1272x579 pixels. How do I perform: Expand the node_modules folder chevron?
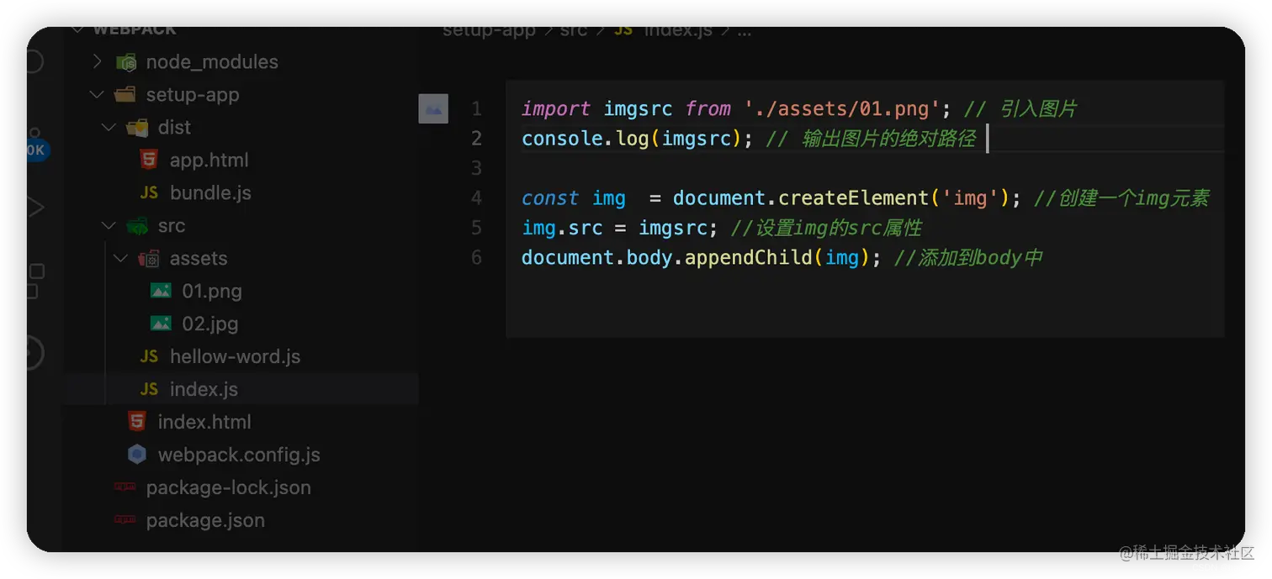98,61
